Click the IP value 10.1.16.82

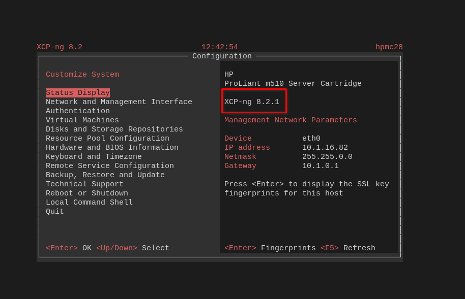coord(325,147)
